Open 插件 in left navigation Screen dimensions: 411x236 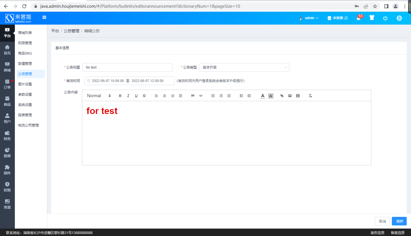click(x=7, y=170)
